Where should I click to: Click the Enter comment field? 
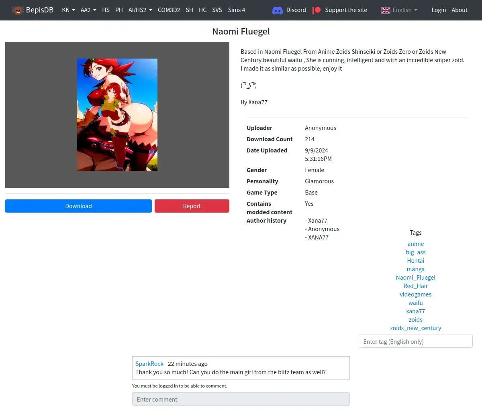(x=241, y=399)
